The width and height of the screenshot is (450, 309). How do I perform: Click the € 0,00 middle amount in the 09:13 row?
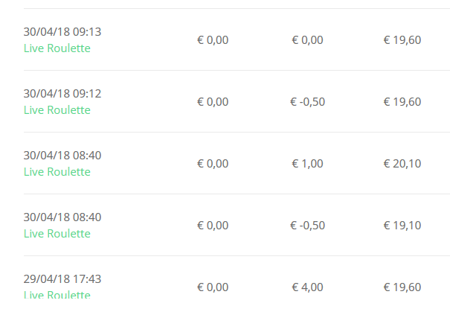pos(307,40)
